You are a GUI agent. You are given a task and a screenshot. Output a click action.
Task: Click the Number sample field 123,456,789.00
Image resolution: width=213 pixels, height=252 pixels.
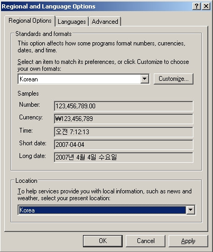click(x=124, y=106)
